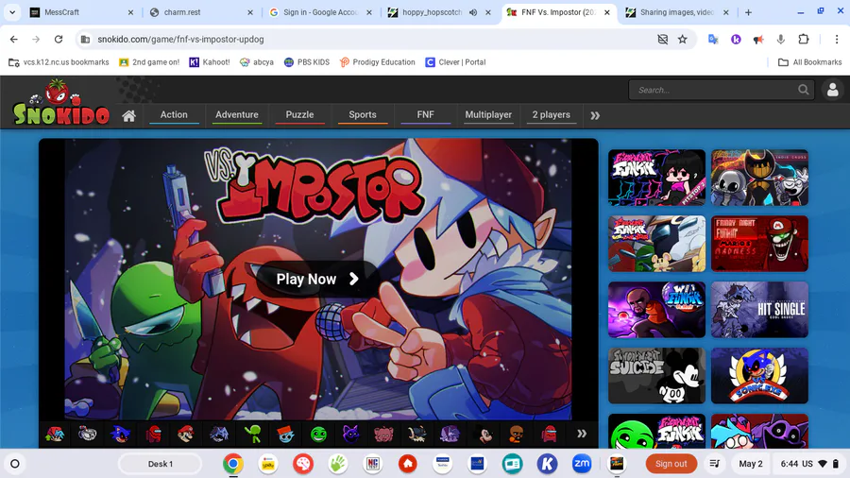This screenshot has height=478, width=850.
Task: Open the Prodigy Education bookmark
Action: coord(377,62)
